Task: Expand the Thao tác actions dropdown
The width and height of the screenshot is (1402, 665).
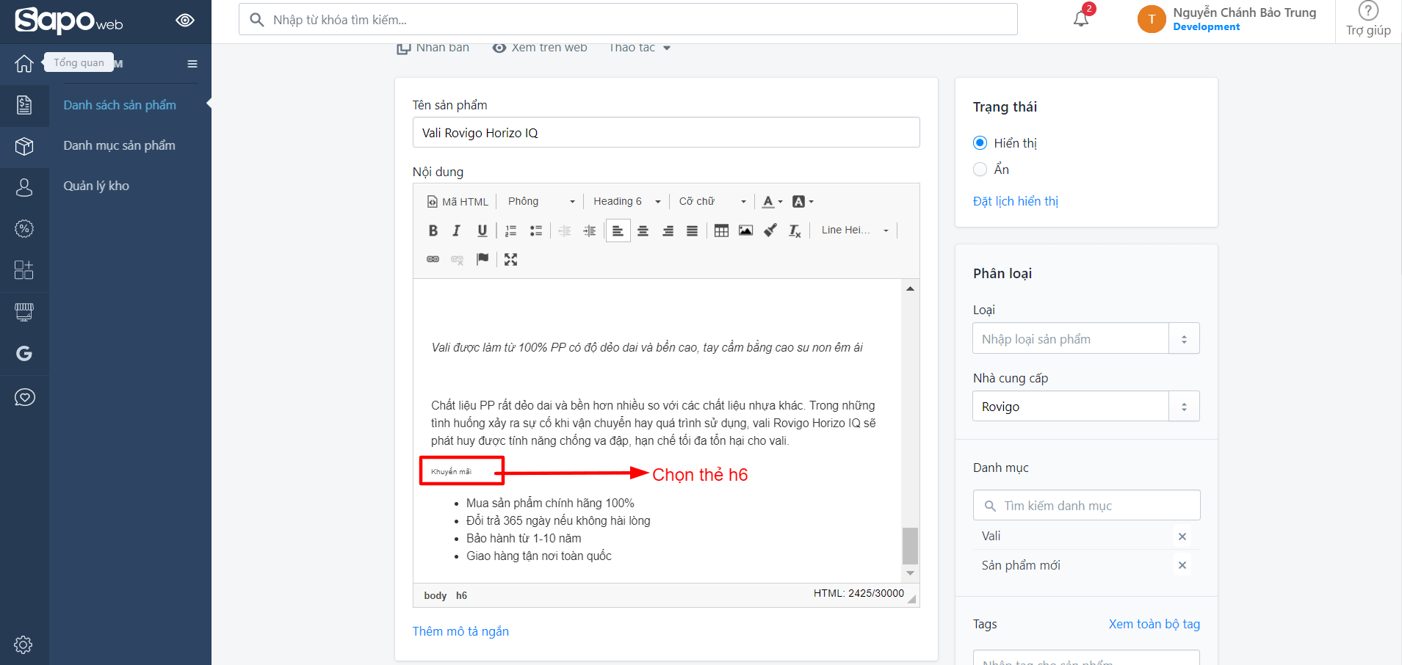Action: click(x=640, y=48)
